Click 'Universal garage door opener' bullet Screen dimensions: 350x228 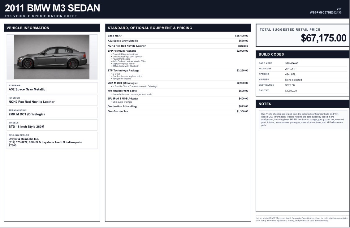click(x=127, y=57)
